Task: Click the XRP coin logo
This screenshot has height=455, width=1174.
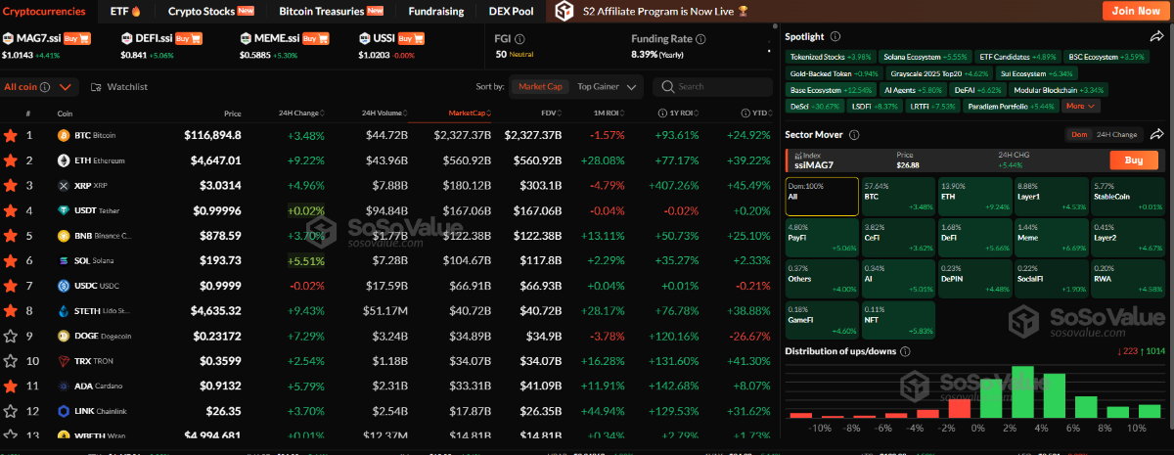Action: (x=63, y=185)
